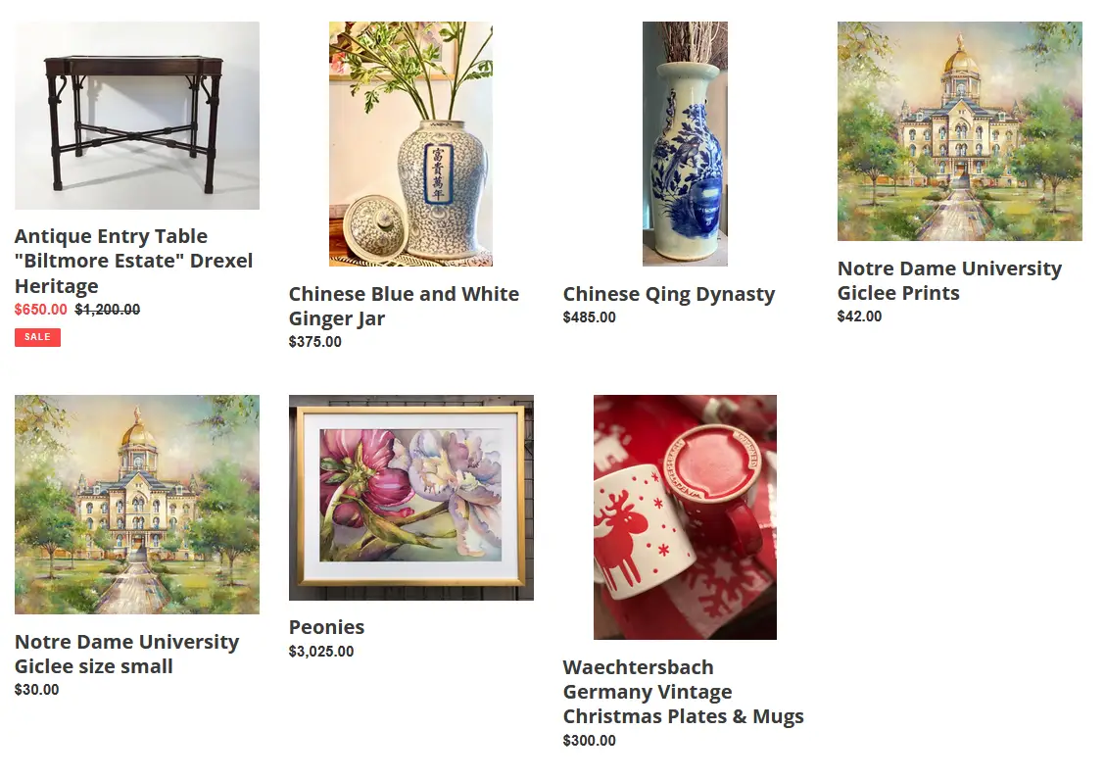Click the red SALE badge
1105x779 pixels.
click(x=37, y=337)
